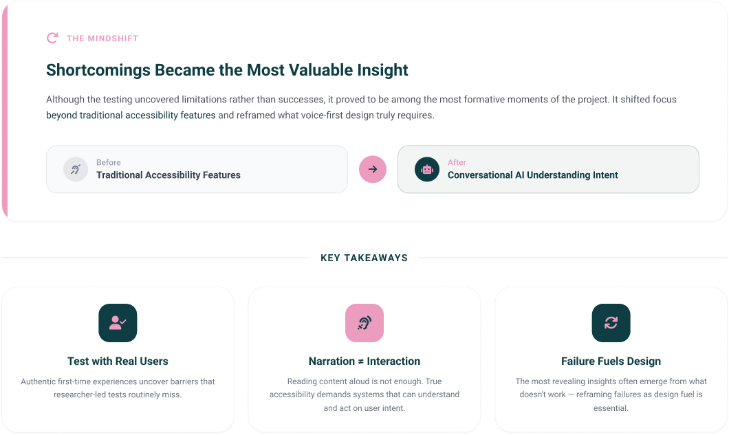The width and height of the screenshot is (729, 435).
Task: Click the robot icon in the After card
Action: [x=427, y=169]
